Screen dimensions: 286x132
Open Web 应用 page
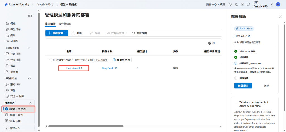click(x=13, y=121)
